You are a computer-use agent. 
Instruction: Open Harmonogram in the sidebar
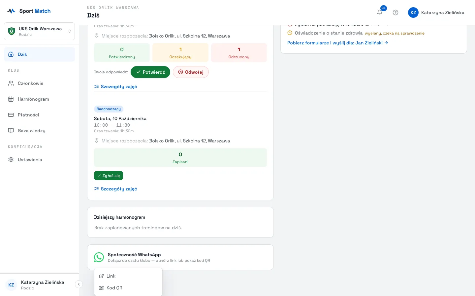tap(39, 99)
